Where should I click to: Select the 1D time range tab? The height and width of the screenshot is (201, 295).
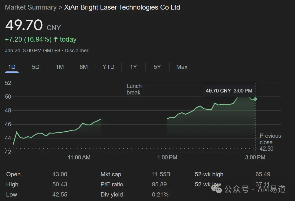(12, 67)
